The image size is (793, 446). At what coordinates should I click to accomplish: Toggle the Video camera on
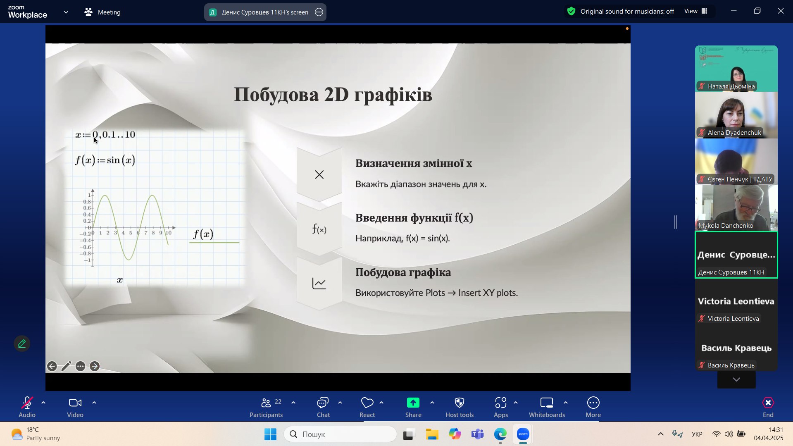click(75, 407)
